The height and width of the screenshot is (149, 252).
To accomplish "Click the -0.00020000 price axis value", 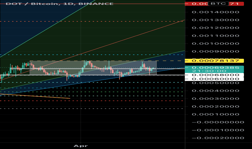I will pyautogui.click(x=218, y=138).
